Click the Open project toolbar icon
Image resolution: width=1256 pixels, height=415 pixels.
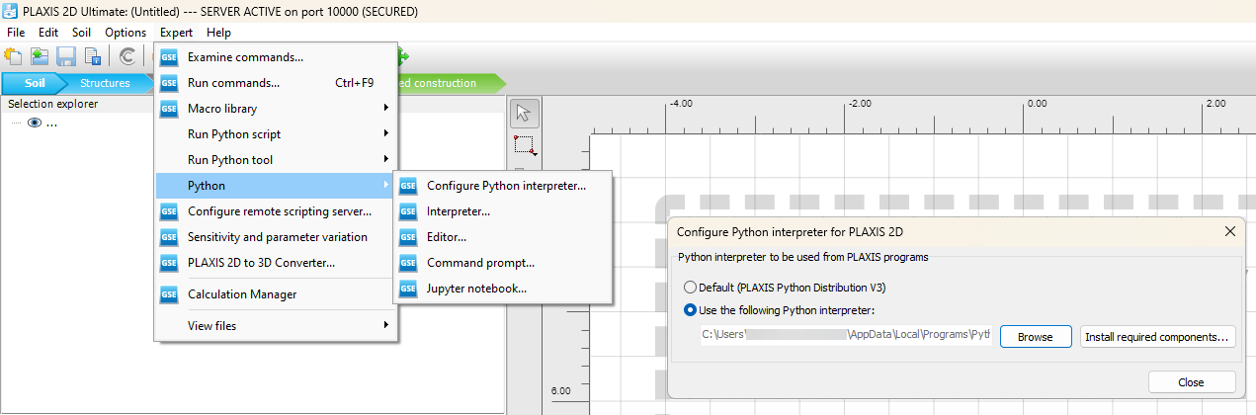point(40,56)
